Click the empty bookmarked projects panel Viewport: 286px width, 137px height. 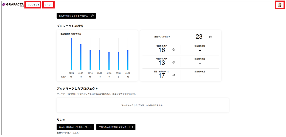point(143,105)
